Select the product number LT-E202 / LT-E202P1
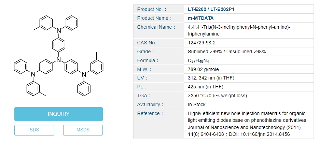 211,10
